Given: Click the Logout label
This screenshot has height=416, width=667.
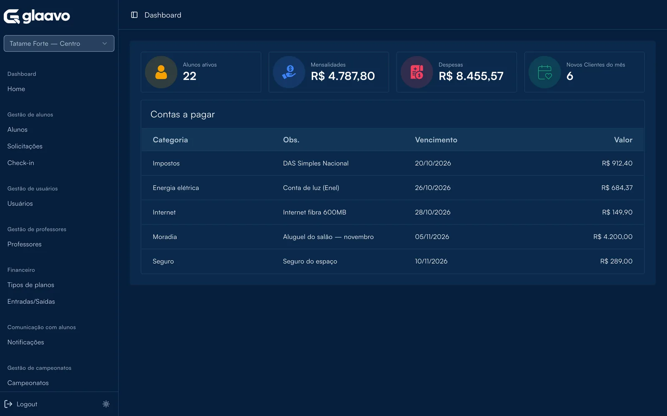Looking at the screenshot, I should coord(27,404).
